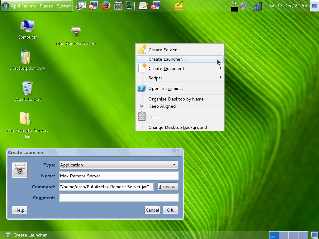Choose Create Folder from context menu

(x=163, y=50)
